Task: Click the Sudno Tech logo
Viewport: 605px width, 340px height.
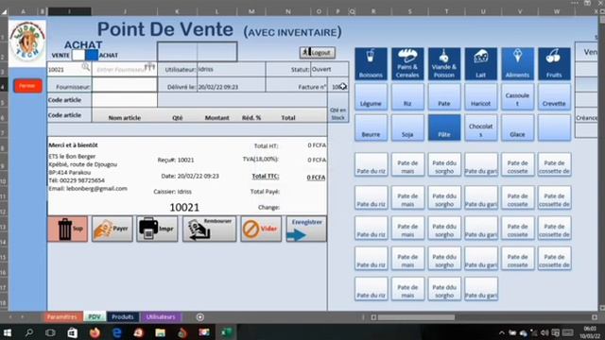Action: pos(27,42)
